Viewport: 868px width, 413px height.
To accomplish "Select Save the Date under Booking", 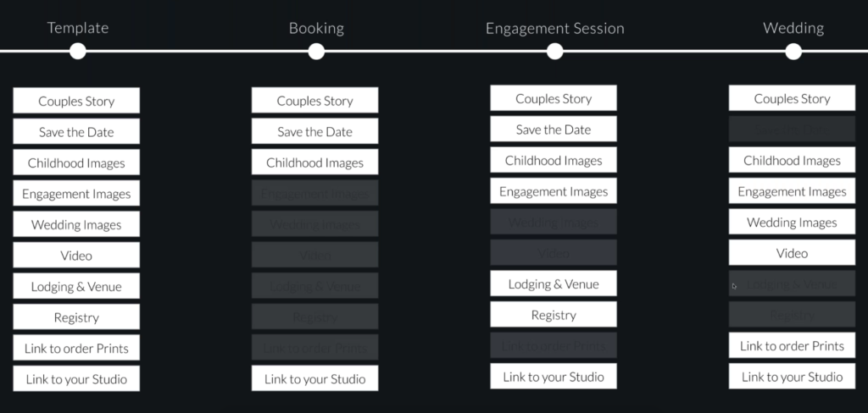I will [x=315, y=131].
